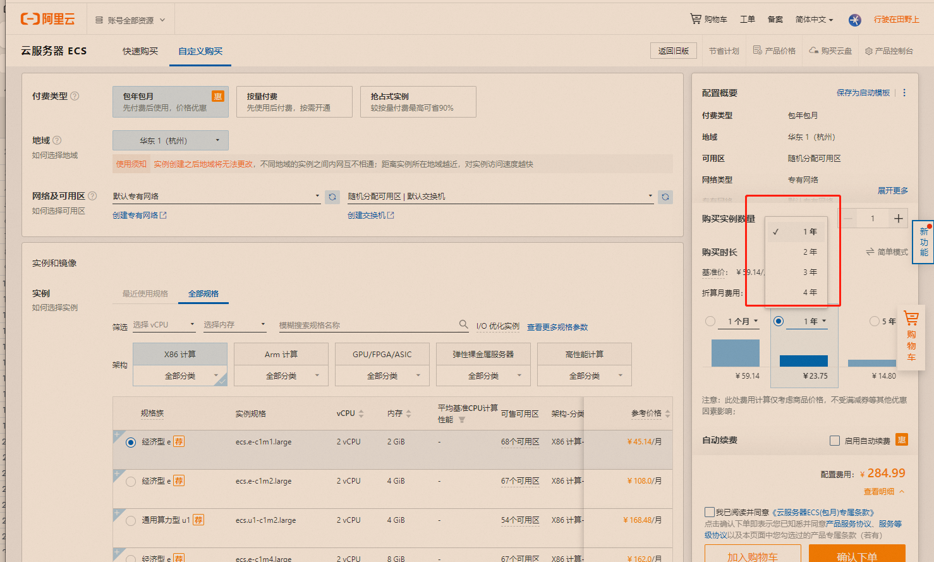
Task: Open the floating 购物车 side widget
Action: point(911,336)
